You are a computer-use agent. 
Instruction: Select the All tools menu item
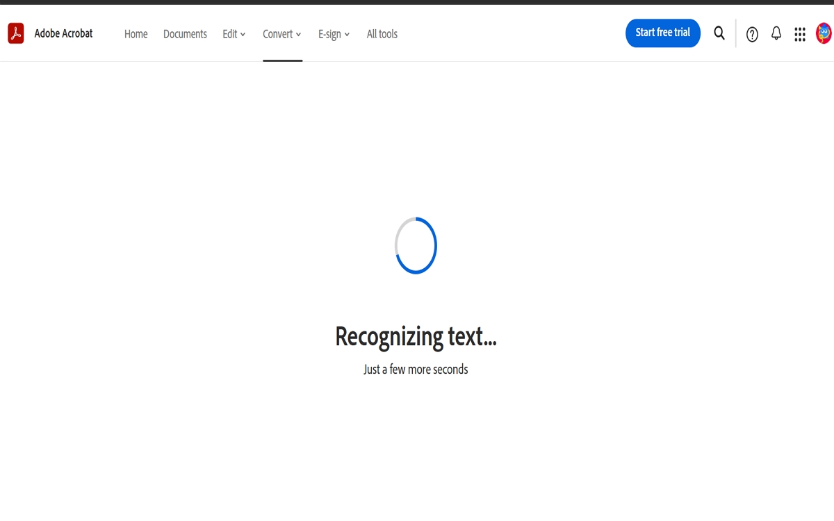(x=382, y=34)
